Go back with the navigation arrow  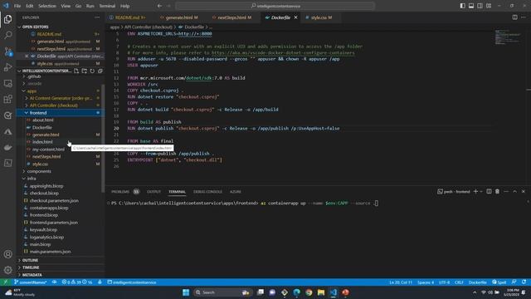tap(159, 6)
